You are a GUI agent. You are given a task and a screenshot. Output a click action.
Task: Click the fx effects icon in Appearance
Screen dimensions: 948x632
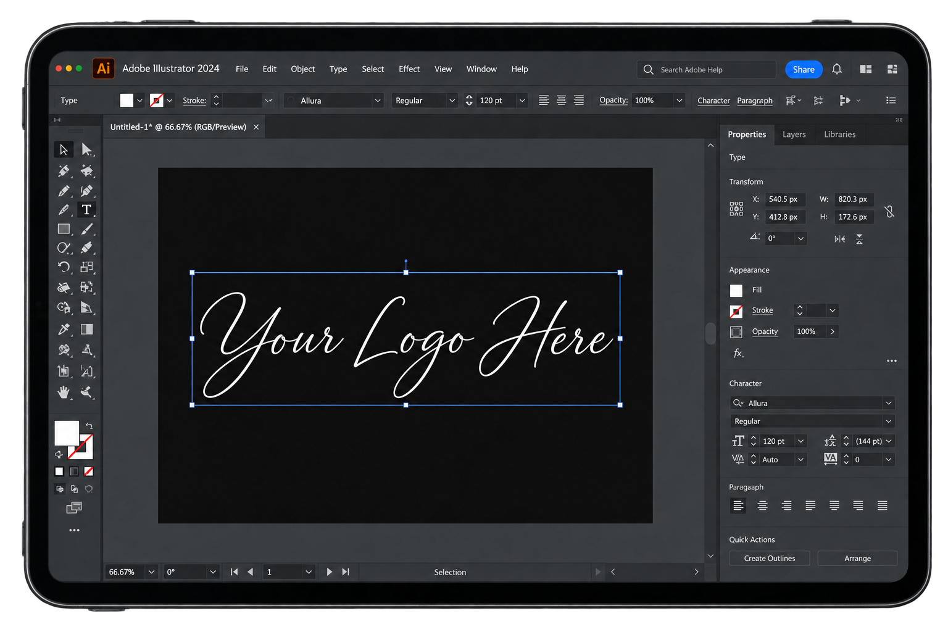pyautogui.click(x=738, y=353)
